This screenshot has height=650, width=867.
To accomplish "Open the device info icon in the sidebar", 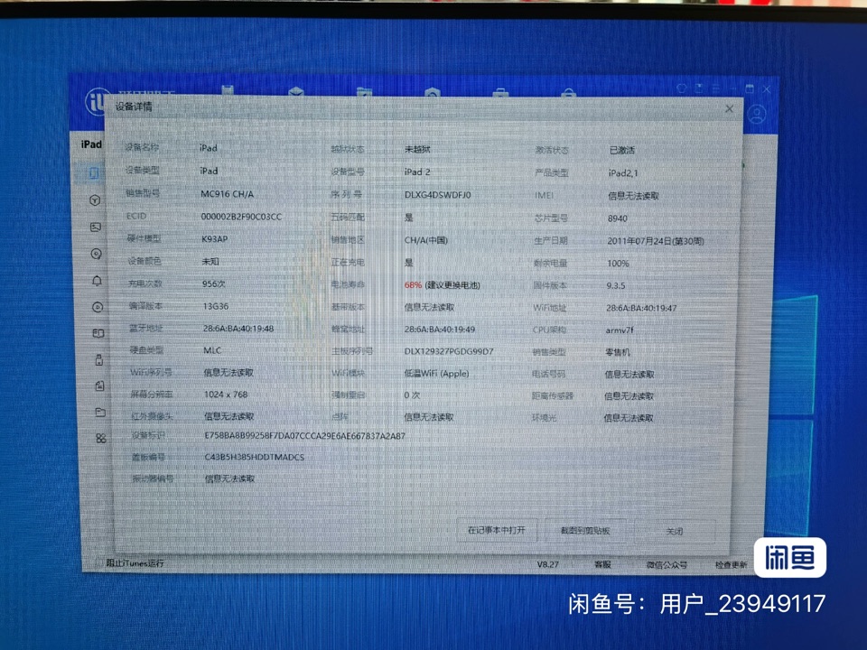I will 94,173.
